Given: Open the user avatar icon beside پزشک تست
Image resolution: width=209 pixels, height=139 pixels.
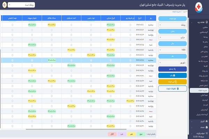Looking at the screenshot, I should 5,5.
